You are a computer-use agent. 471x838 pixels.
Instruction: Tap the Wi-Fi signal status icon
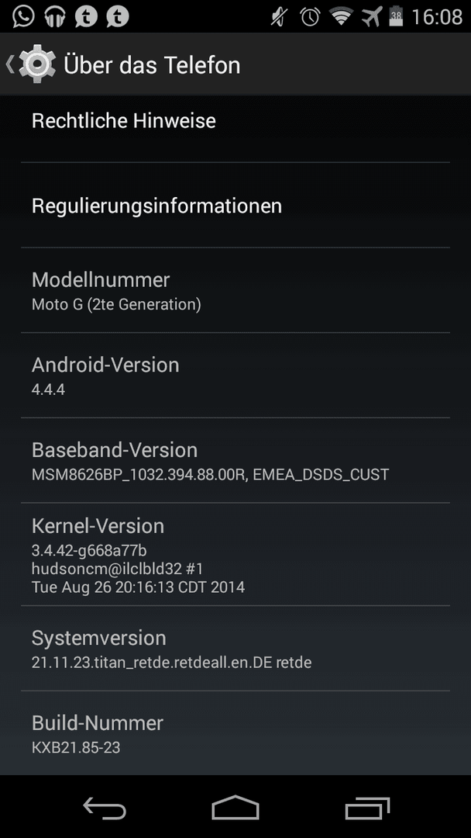[x=342, y=16]
